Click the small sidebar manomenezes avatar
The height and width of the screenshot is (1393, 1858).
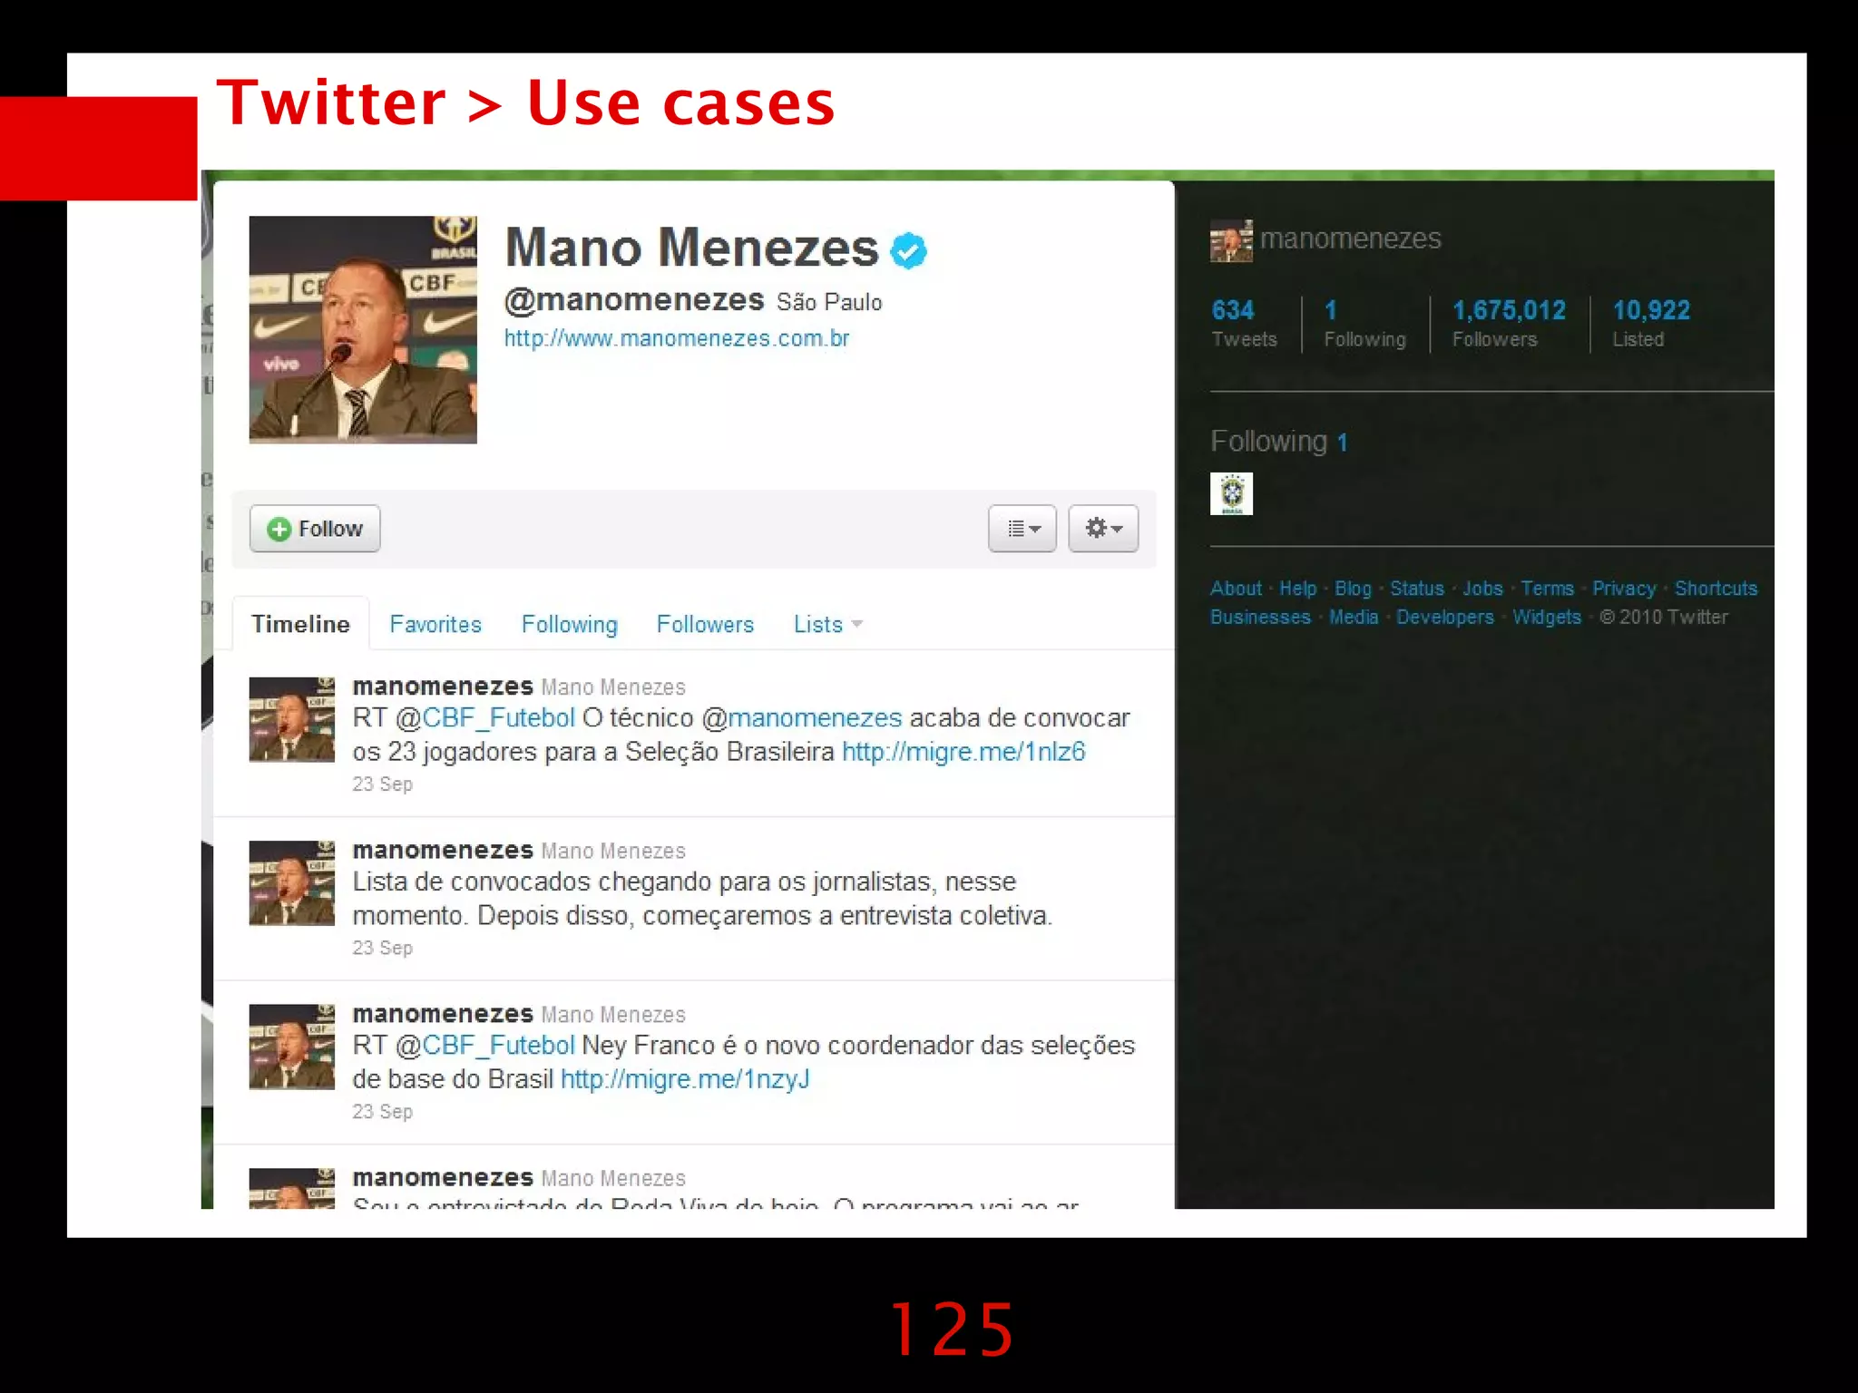pos(1231,240)
